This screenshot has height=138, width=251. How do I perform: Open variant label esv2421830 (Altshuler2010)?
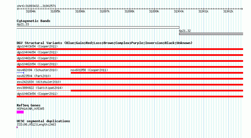pyautogui.click(x=39, y=82)
